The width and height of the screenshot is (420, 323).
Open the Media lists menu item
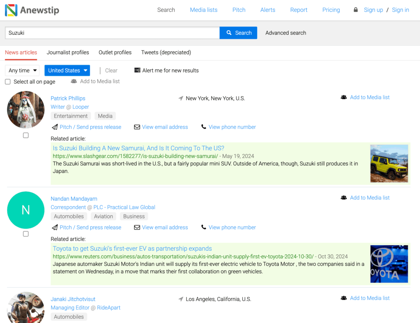click(203, 10)
